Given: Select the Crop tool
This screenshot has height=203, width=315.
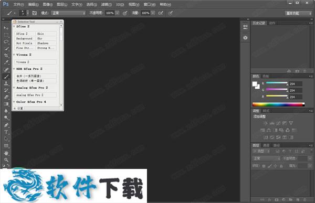Looking at the screenshot, I should (6, 56).
